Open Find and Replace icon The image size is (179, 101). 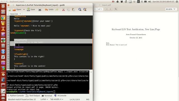tap(85, 10)
